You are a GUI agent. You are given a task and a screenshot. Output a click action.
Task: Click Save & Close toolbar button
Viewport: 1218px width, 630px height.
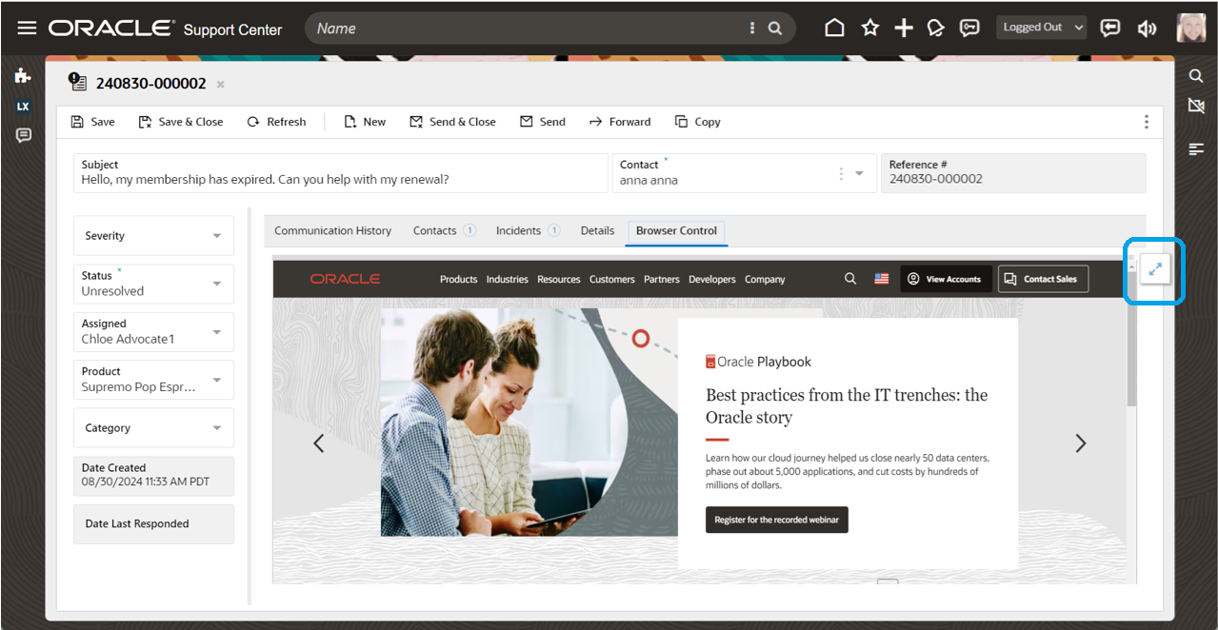pos(181,122)
